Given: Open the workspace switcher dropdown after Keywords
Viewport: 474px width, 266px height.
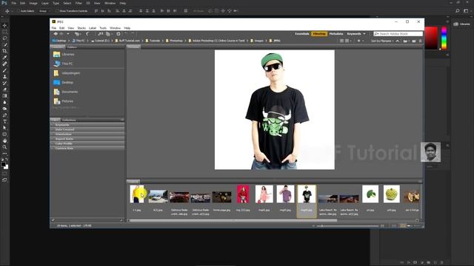Looking at the screenshot, I should 364,34.
